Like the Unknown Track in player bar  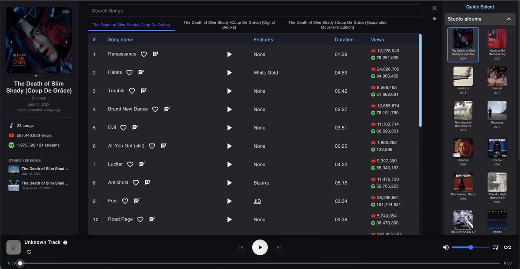tap(29, 252)
